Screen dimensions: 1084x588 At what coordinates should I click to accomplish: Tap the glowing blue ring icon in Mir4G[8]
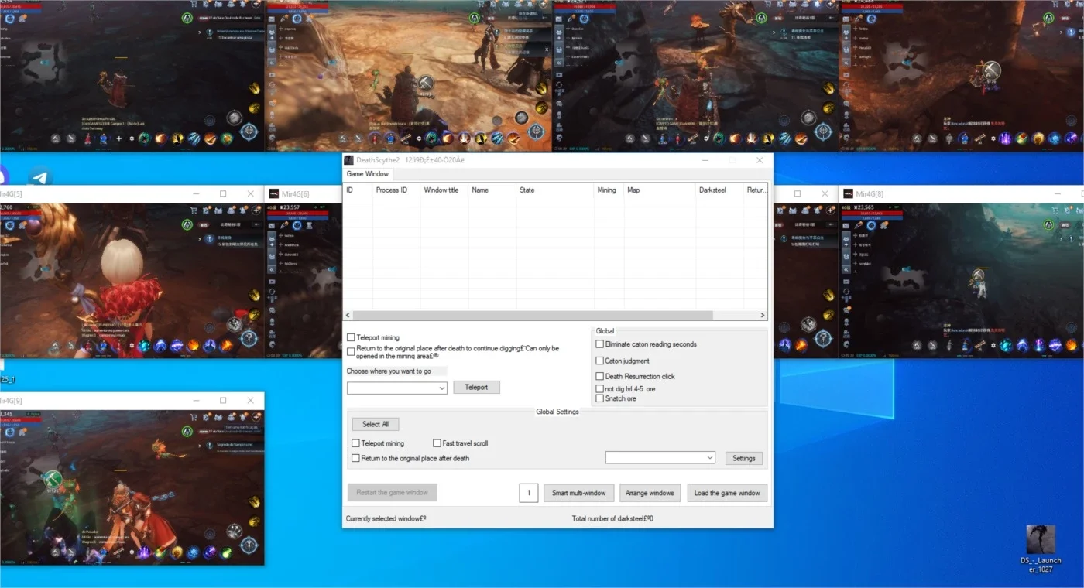click(x=871, y=225)
